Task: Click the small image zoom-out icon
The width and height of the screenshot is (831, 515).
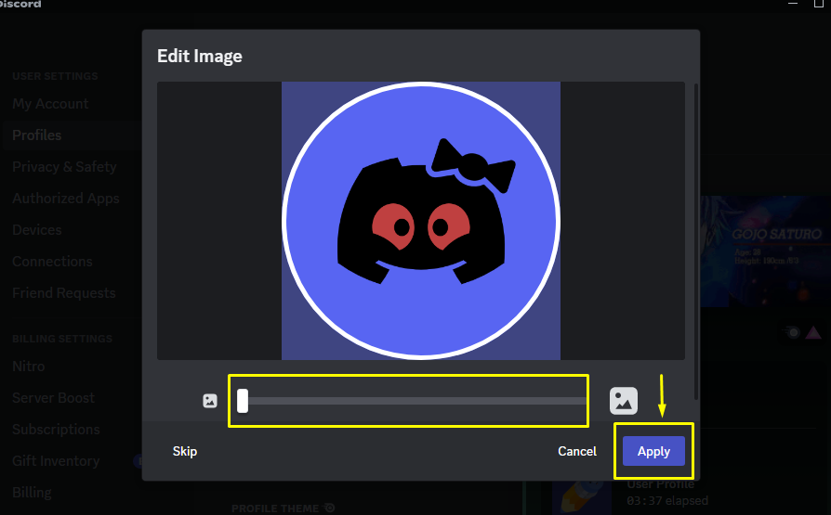Action: [210, 401]
